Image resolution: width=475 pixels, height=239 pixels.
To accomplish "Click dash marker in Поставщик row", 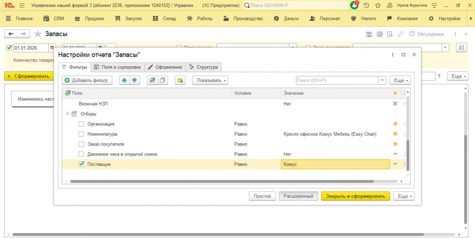I will tap(395, 164).
